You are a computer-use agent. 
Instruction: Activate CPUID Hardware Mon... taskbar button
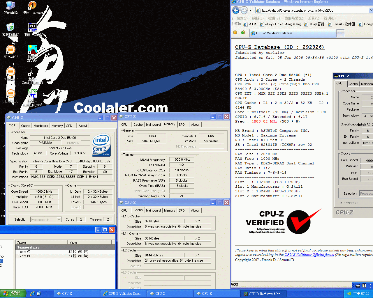[x=264, y=294]
